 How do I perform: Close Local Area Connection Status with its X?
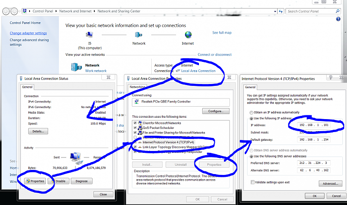tap(108, 77)
